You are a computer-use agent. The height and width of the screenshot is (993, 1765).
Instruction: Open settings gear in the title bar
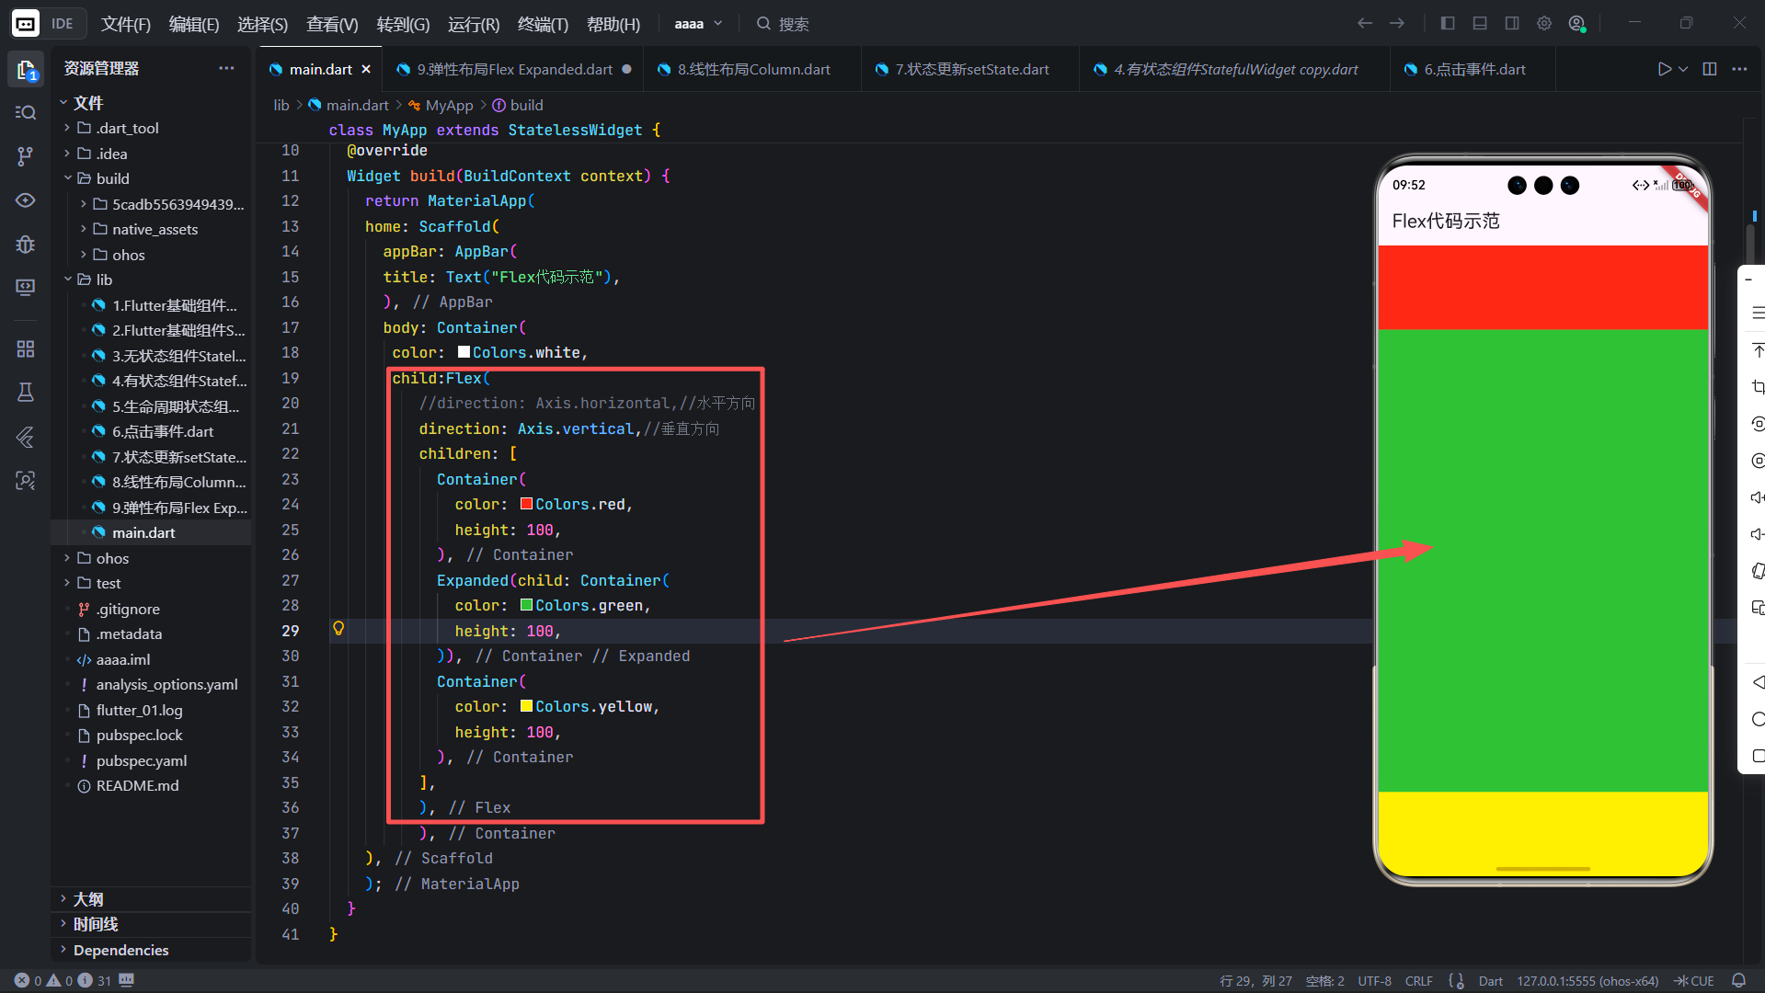[1544, 23]
